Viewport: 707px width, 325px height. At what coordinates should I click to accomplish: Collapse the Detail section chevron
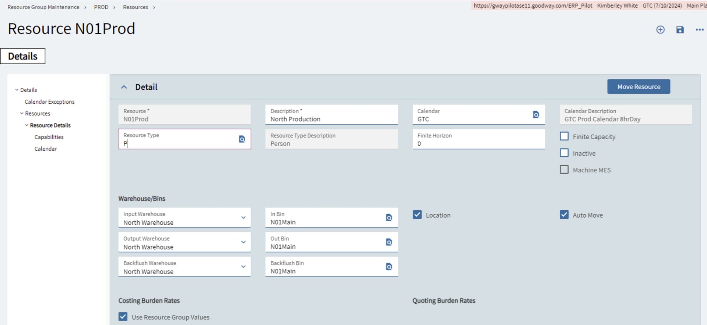click(x=124, y=87)
